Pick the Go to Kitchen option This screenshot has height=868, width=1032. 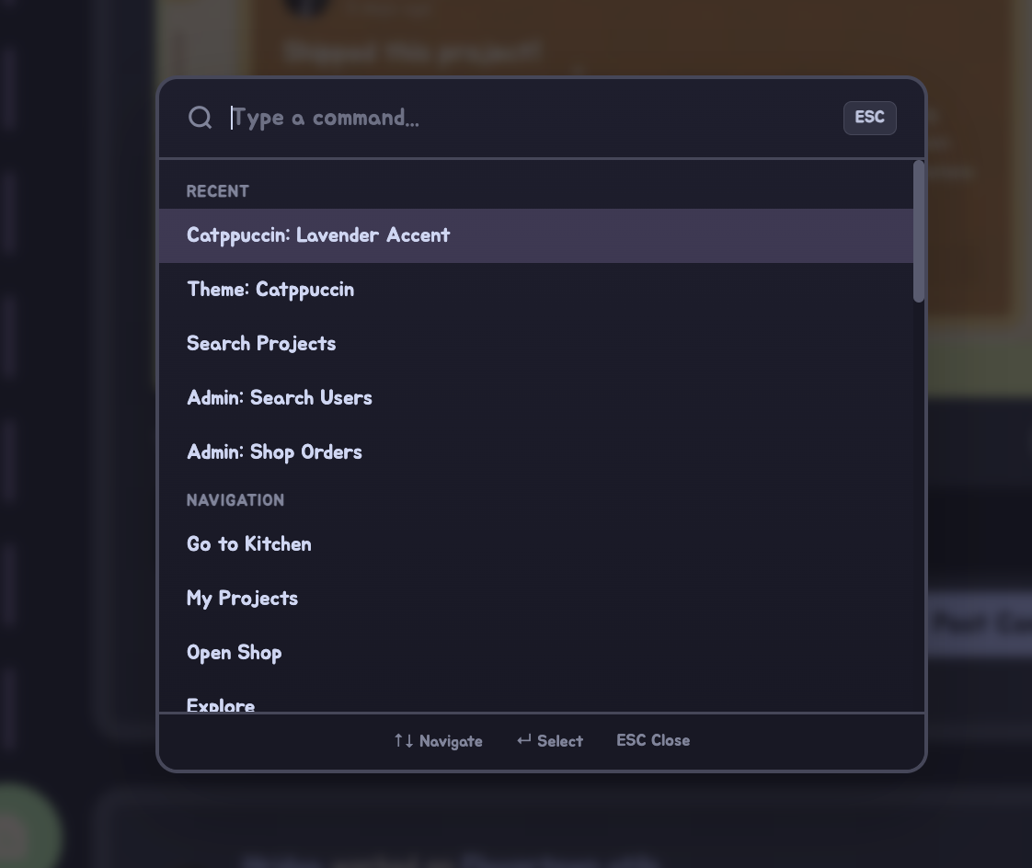249,544
